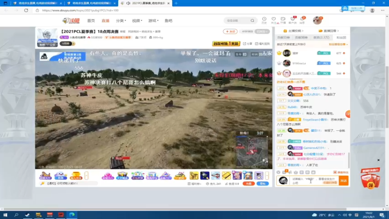This screenshot has width=389, height=219.
Task: Click the blue 背包 backpack button
Action: point(263,184)
